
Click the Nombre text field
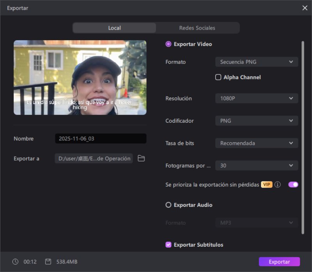(x=101, y=139)
